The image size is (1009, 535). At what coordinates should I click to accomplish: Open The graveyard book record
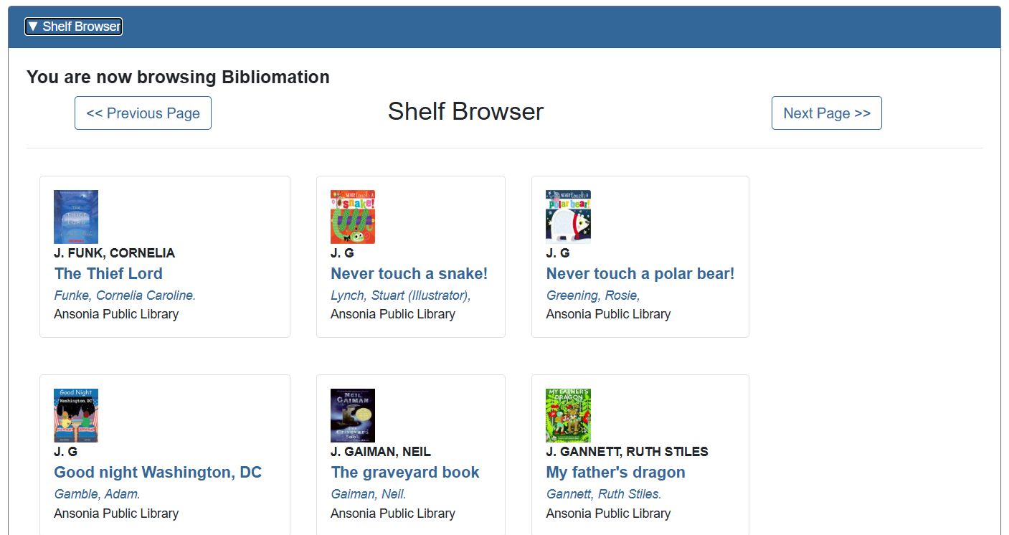pos(404,472)
